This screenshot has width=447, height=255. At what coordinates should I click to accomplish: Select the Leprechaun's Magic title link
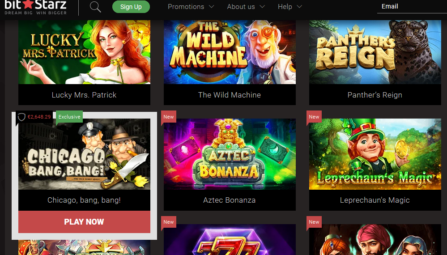click(x=375, y=200)
